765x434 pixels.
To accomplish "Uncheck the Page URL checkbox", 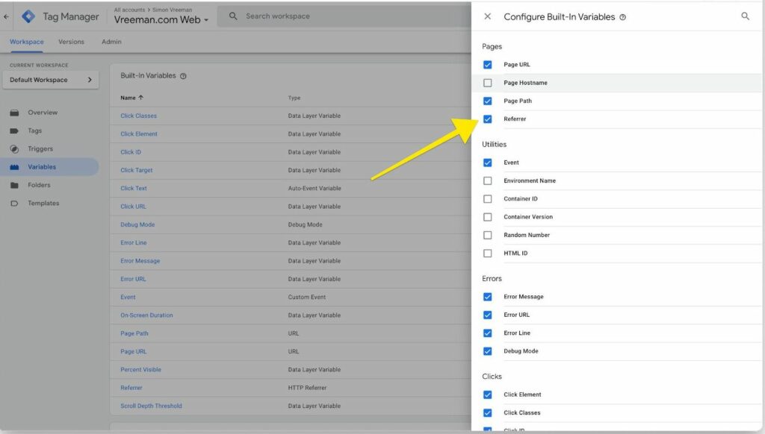I will tap(487, 65).
